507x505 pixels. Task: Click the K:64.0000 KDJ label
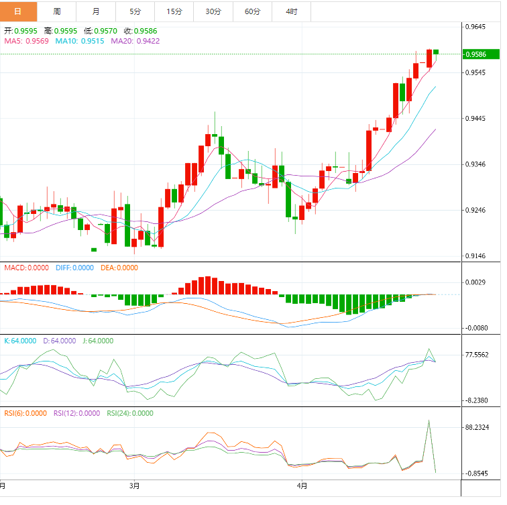pos(21,341)
